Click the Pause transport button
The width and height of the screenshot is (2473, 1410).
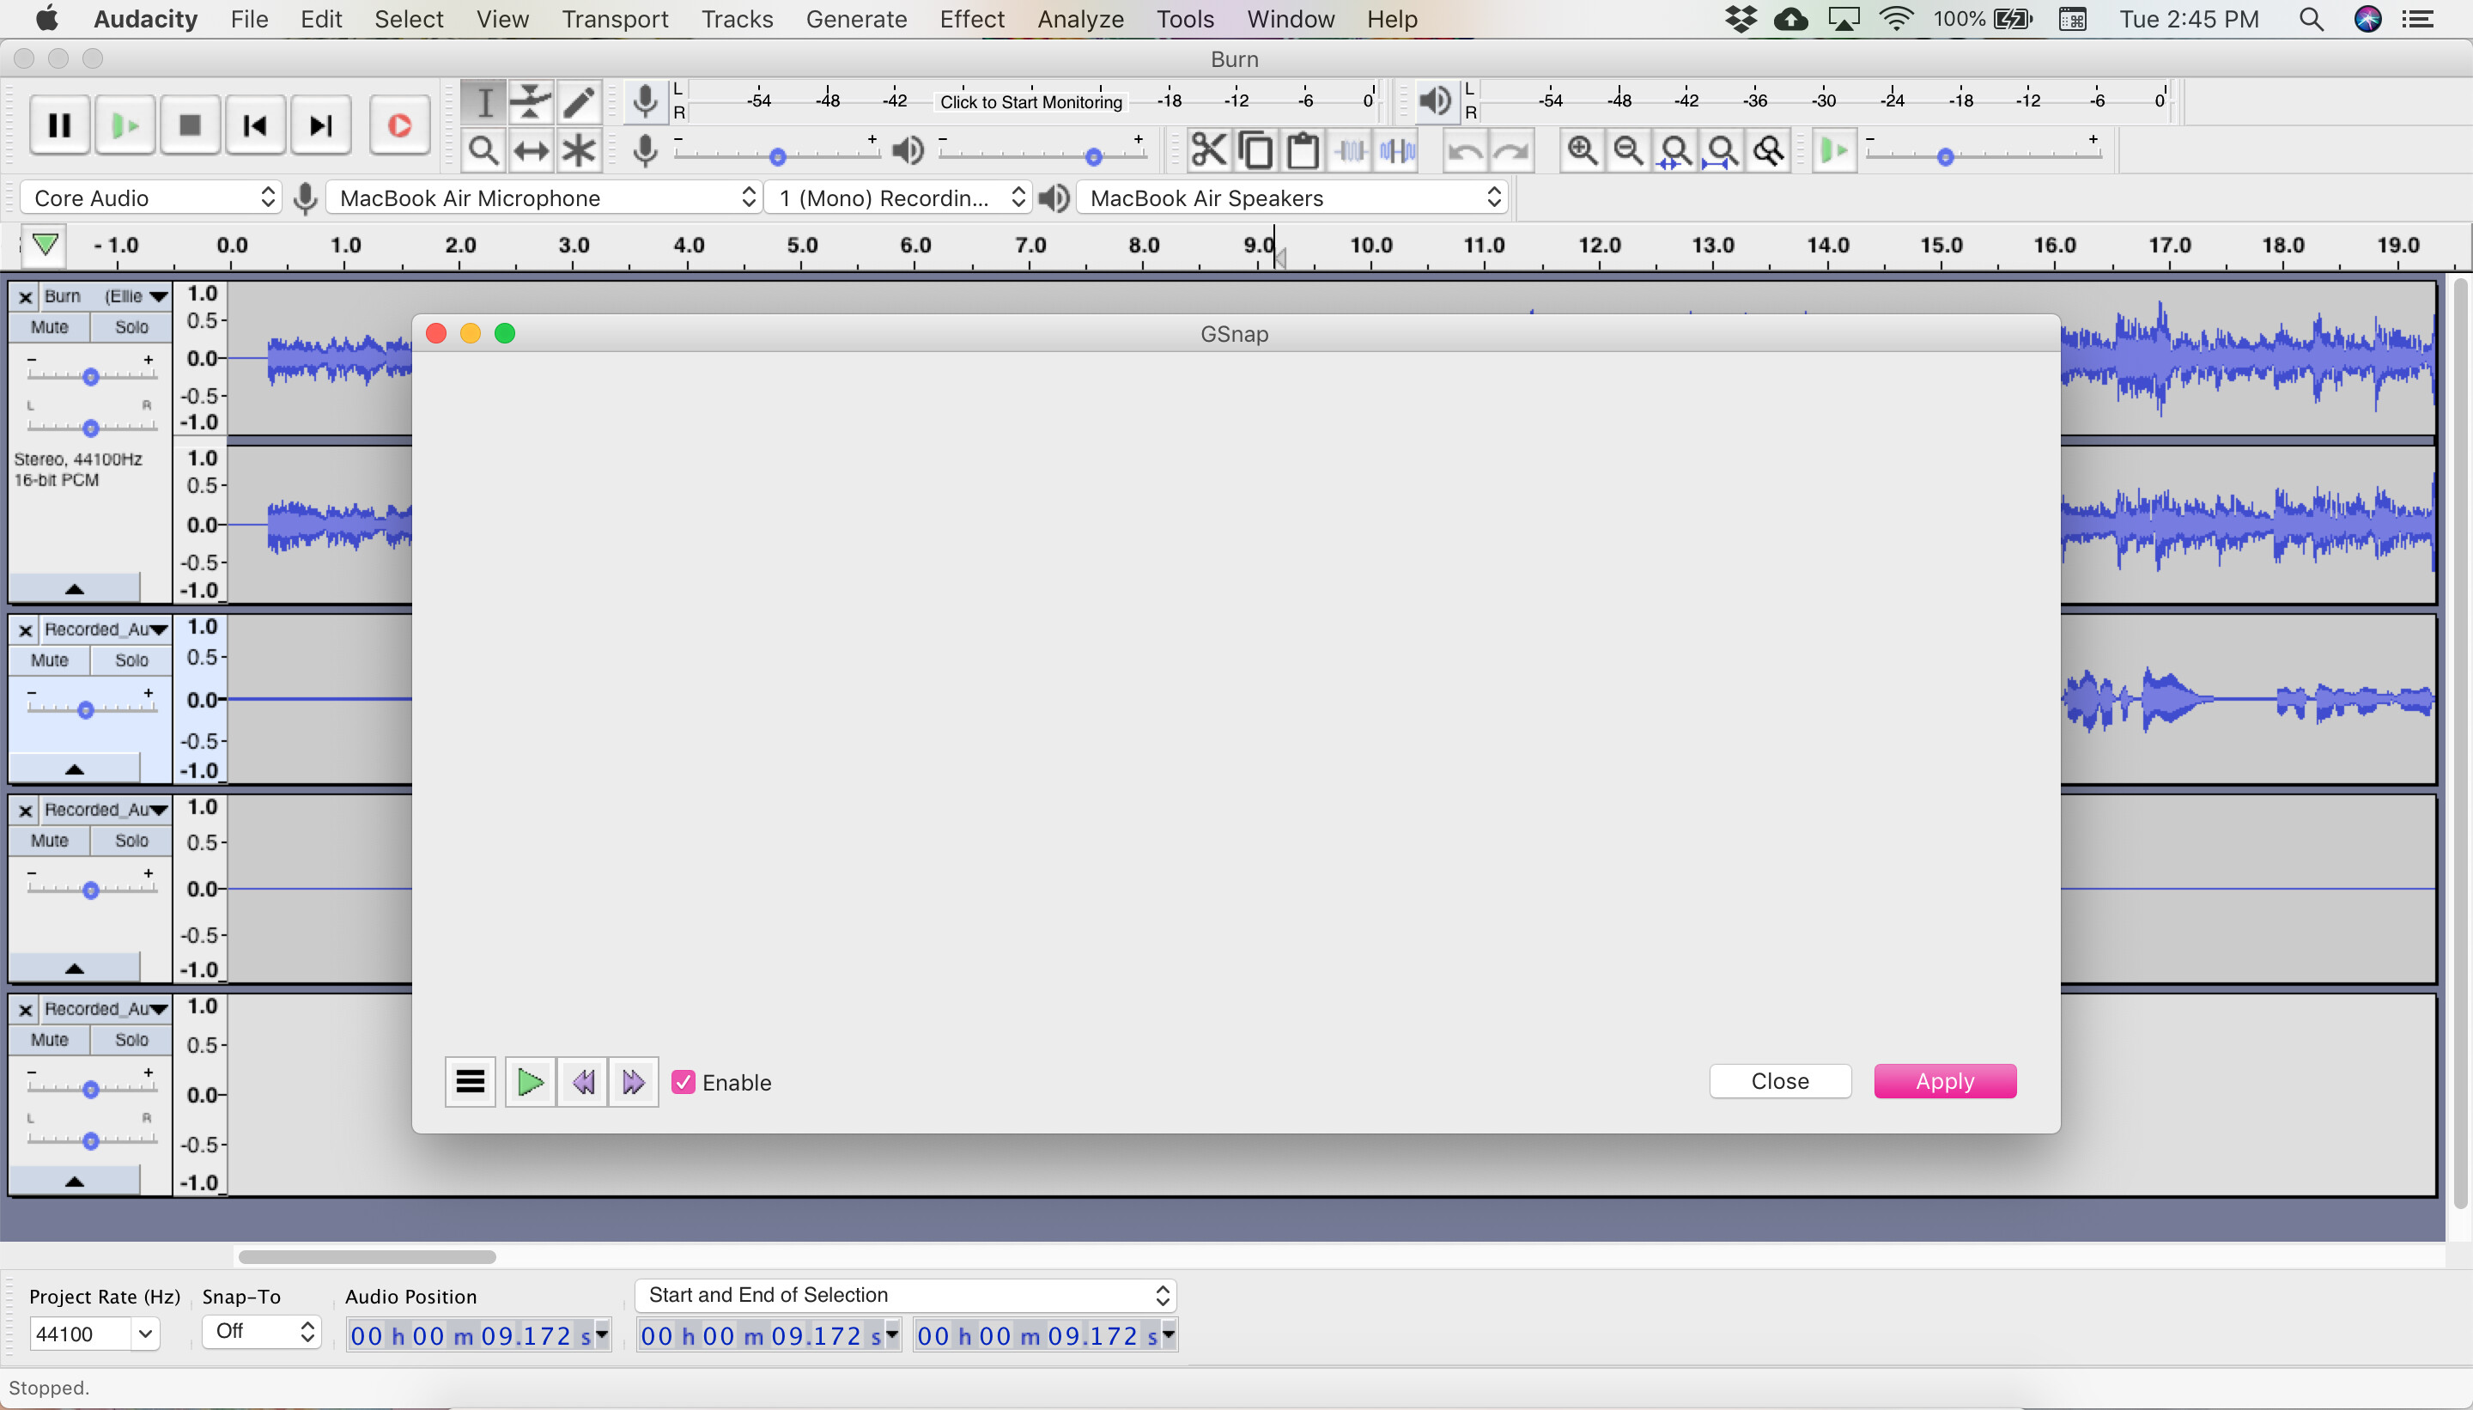point(60,125)
